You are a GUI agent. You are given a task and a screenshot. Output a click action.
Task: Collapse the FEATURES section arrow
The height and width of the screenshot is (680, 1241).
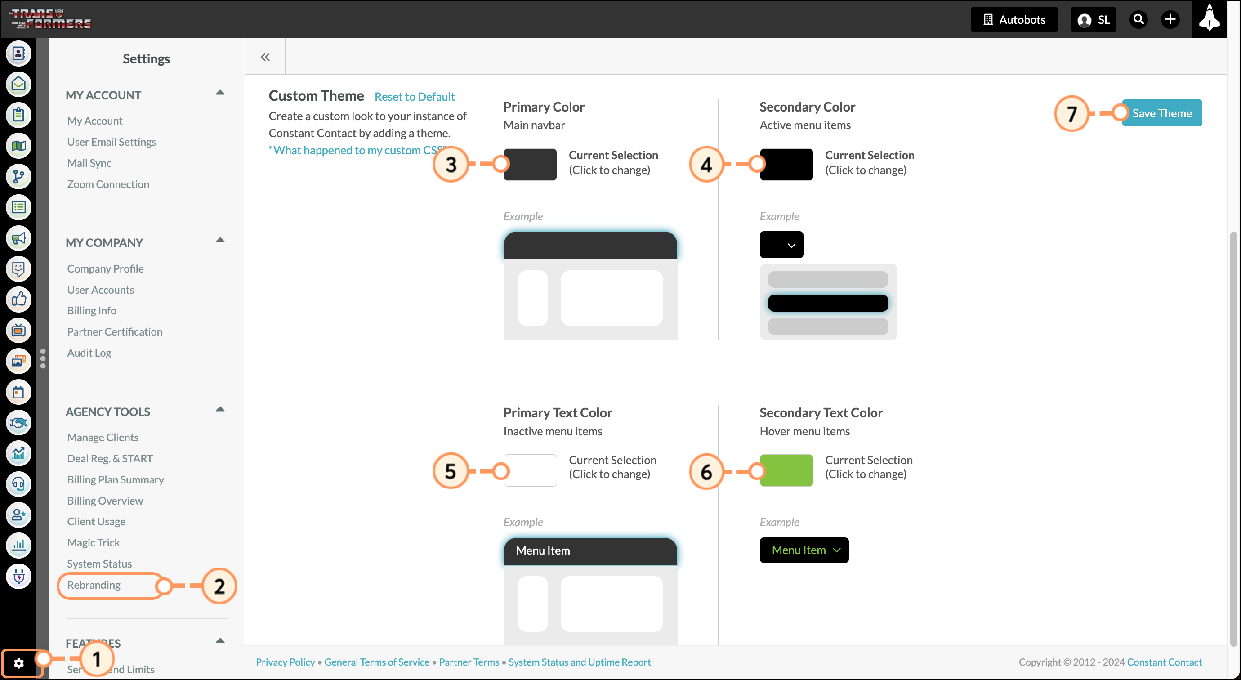tap(220, 641)
